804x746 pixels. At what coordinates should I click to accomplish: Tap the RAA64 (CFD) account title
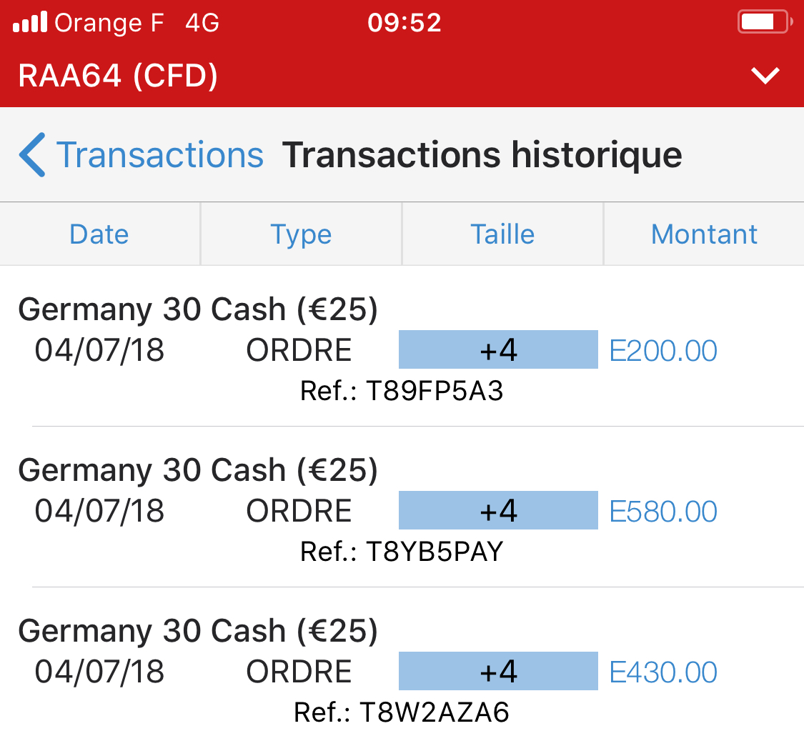(x=118, y=75)
